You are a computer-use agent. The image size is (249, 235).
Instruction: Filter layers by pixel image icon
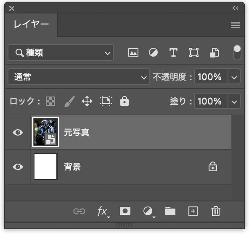point(133,52)
